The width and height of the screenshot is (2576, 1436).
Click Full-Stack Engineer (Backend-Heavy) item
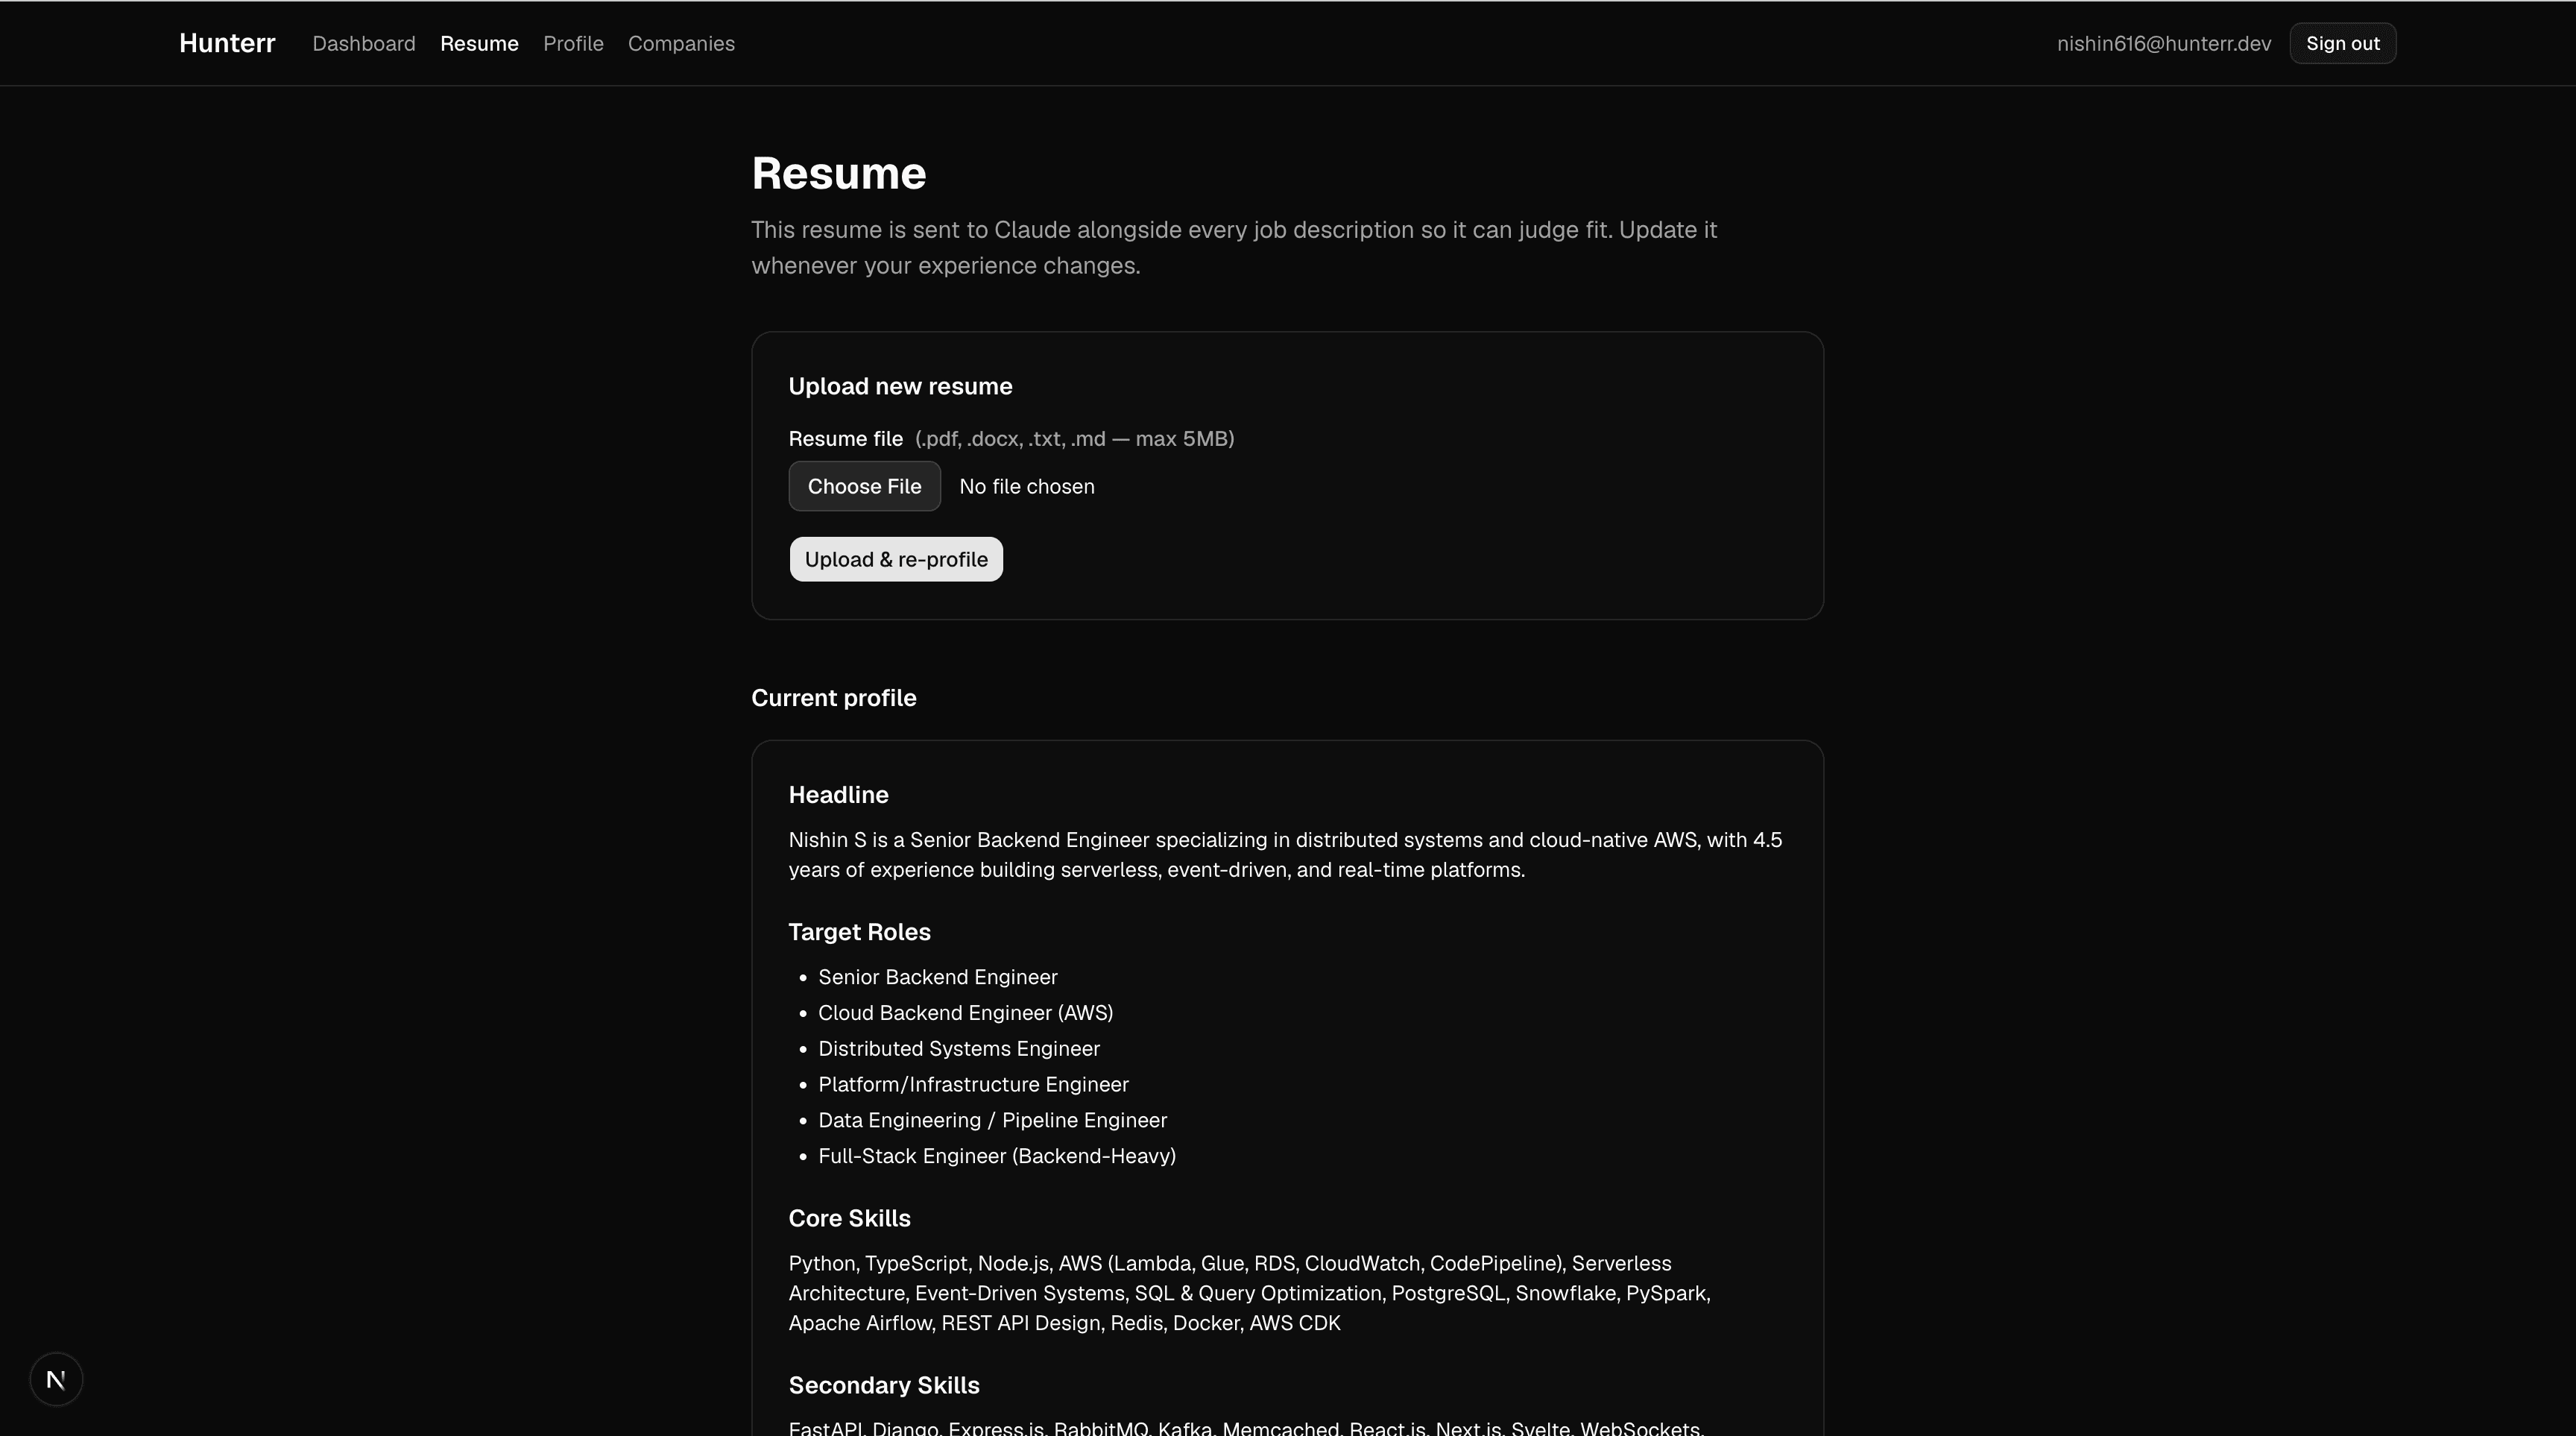(996, 1156)
